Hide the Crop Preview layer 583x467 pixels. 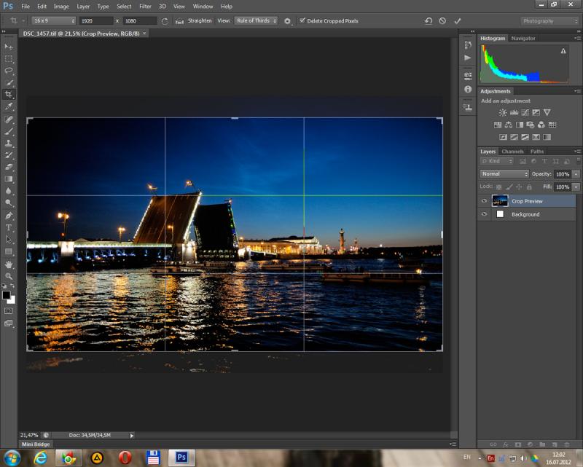tap(484, 201)
